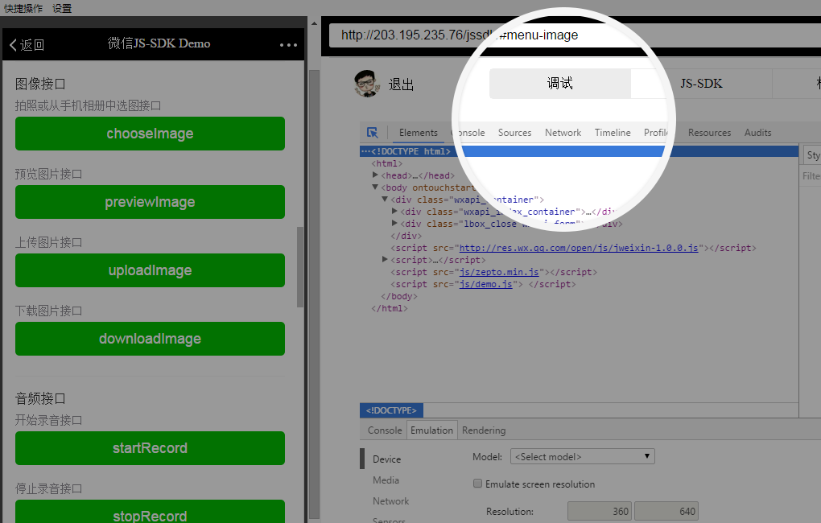Click the phone preview vertical scrollbar thumb
This screenshot has width=821, height=523.
300,267
